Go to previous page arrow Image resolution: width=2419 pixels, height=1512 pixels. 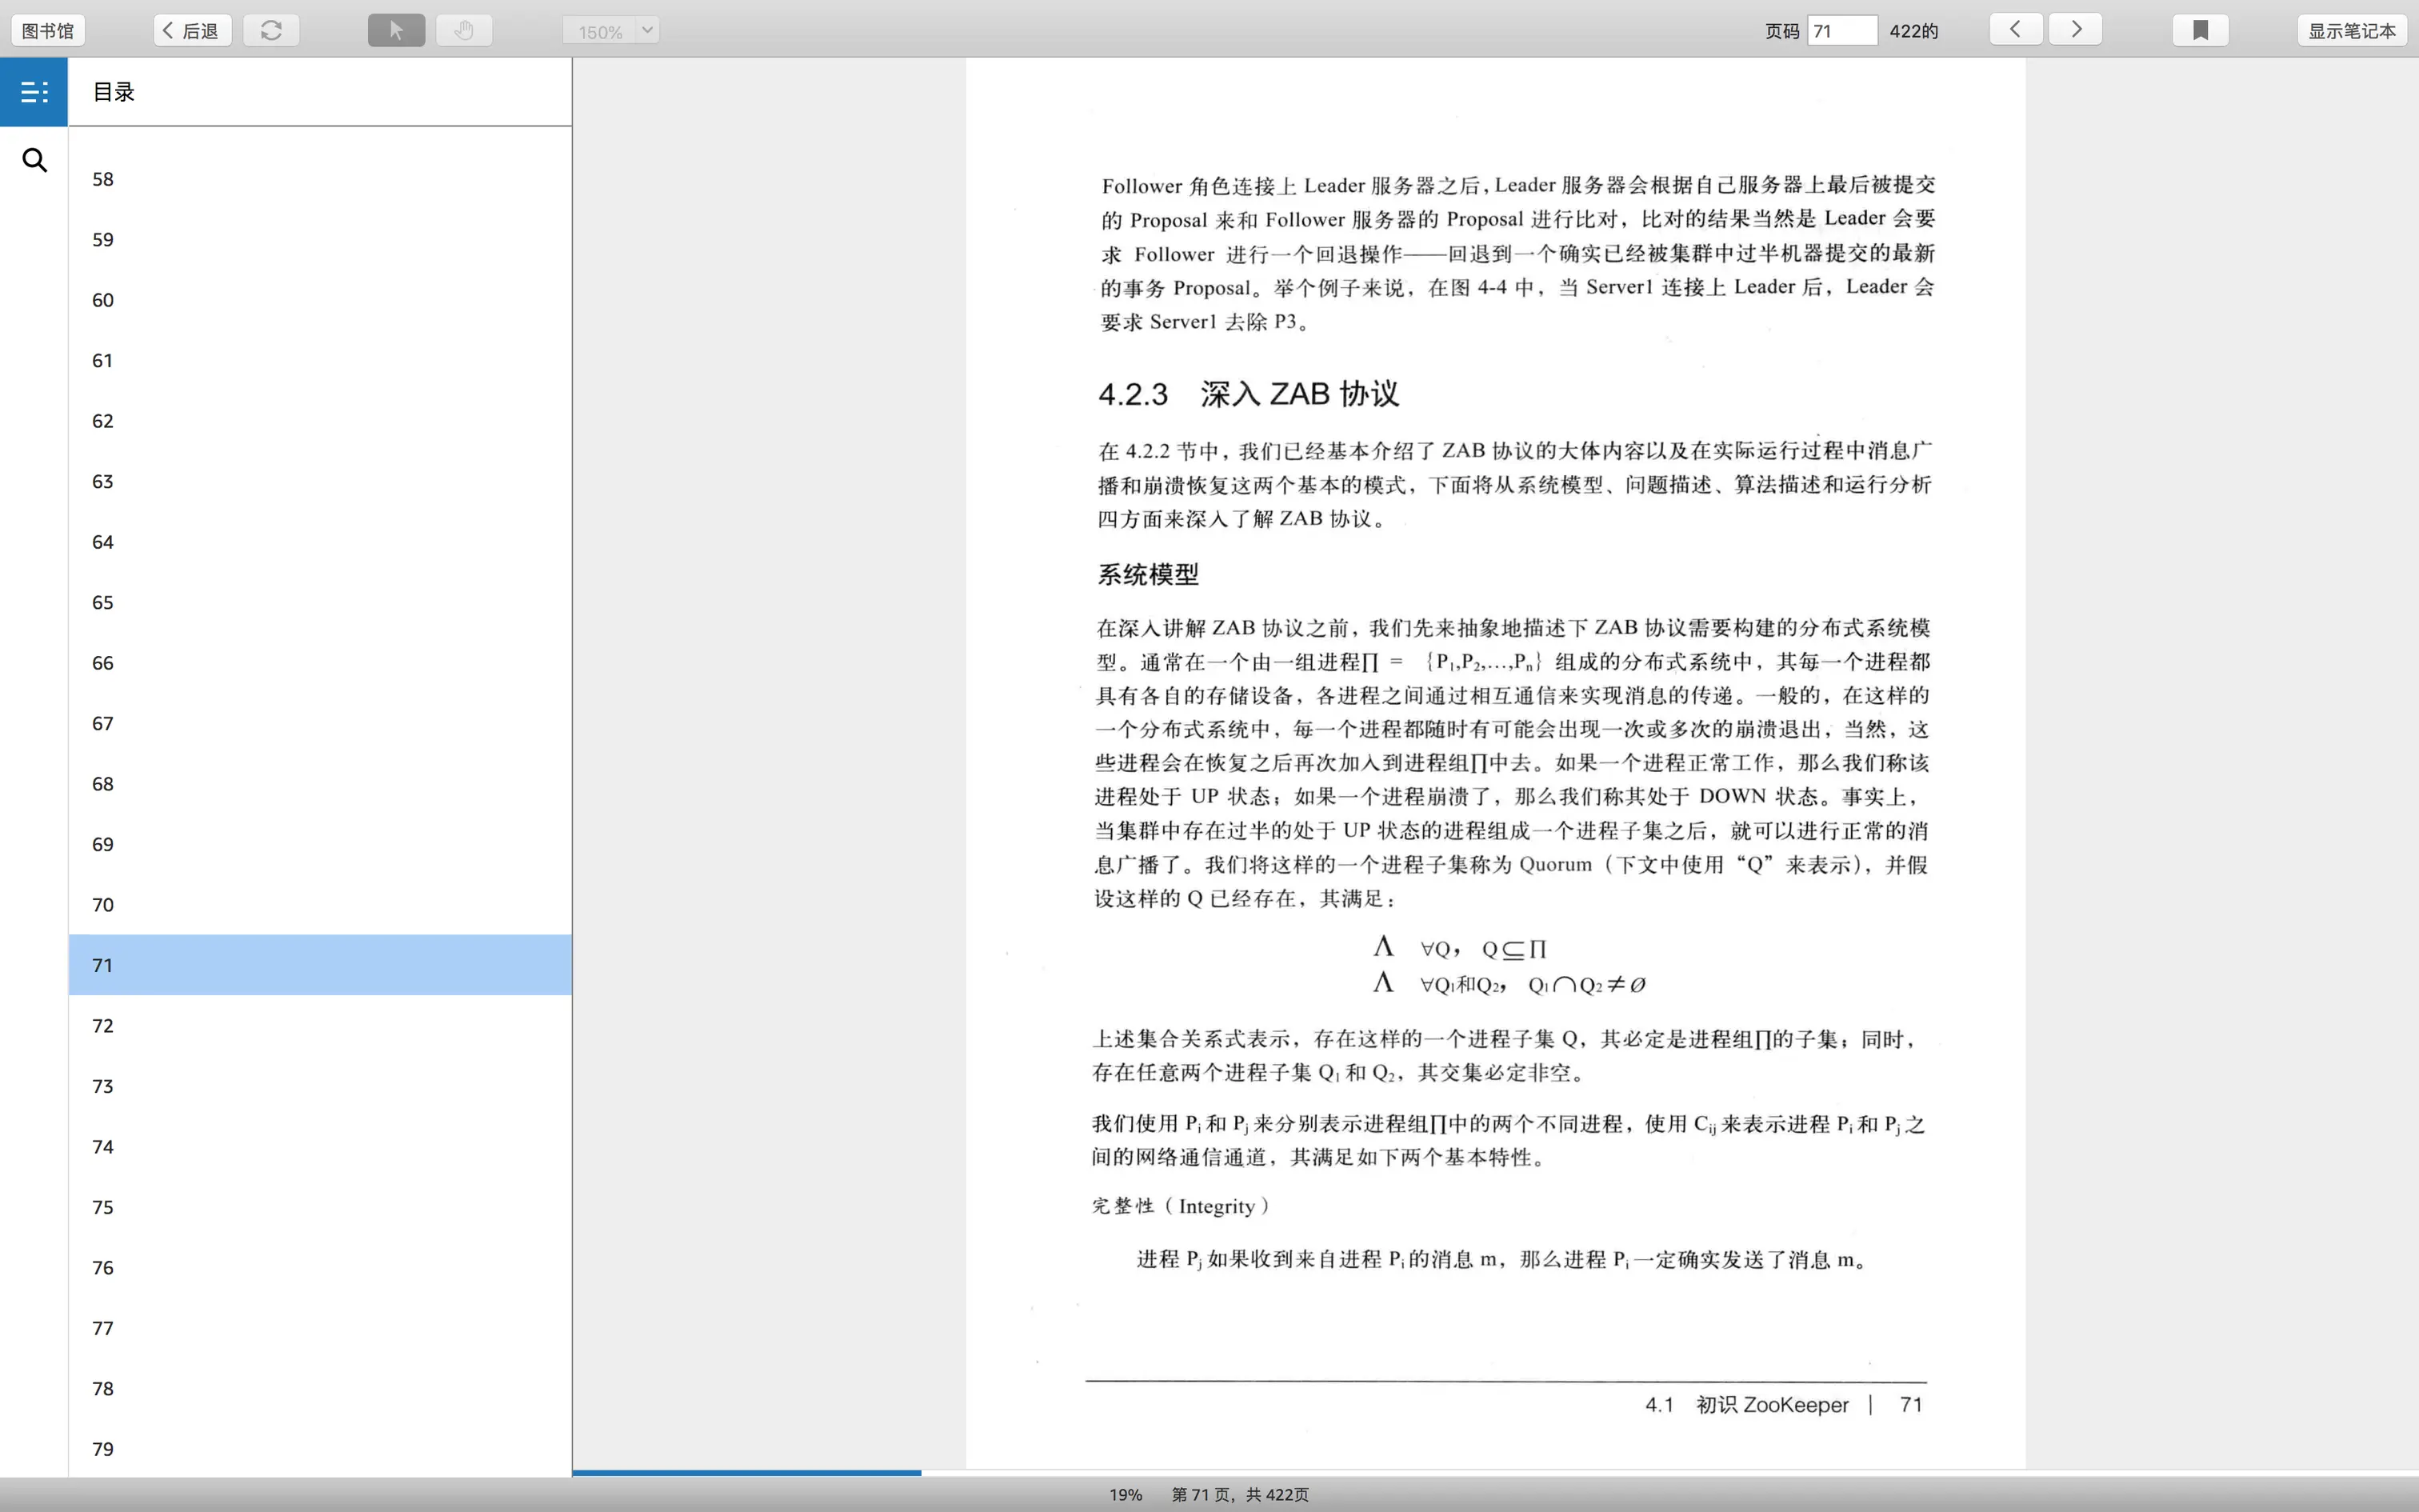pos(2015,29)
